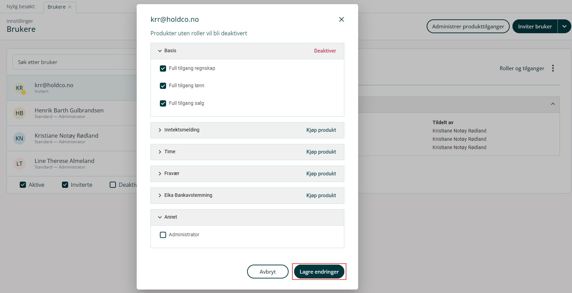The height and width of the screenshot is (293, 572).
Task: Close the Brukere tab with its X icon
Action: point(70,7)
